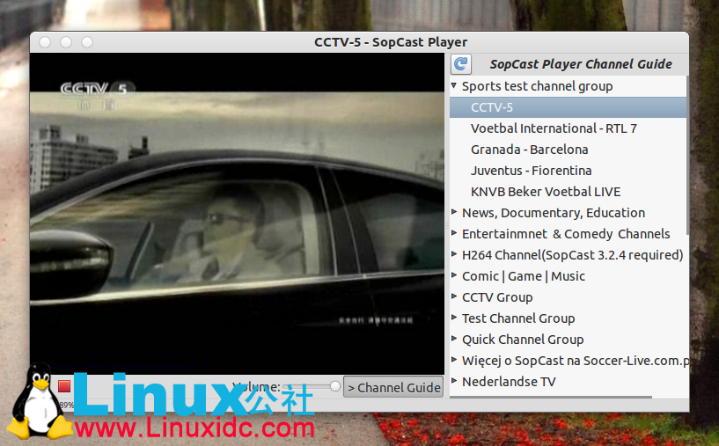Image resolution: width=719 pixels, height=446 pixels.
Task: Adjust the Volume slider handle
Action: (335, 386)
